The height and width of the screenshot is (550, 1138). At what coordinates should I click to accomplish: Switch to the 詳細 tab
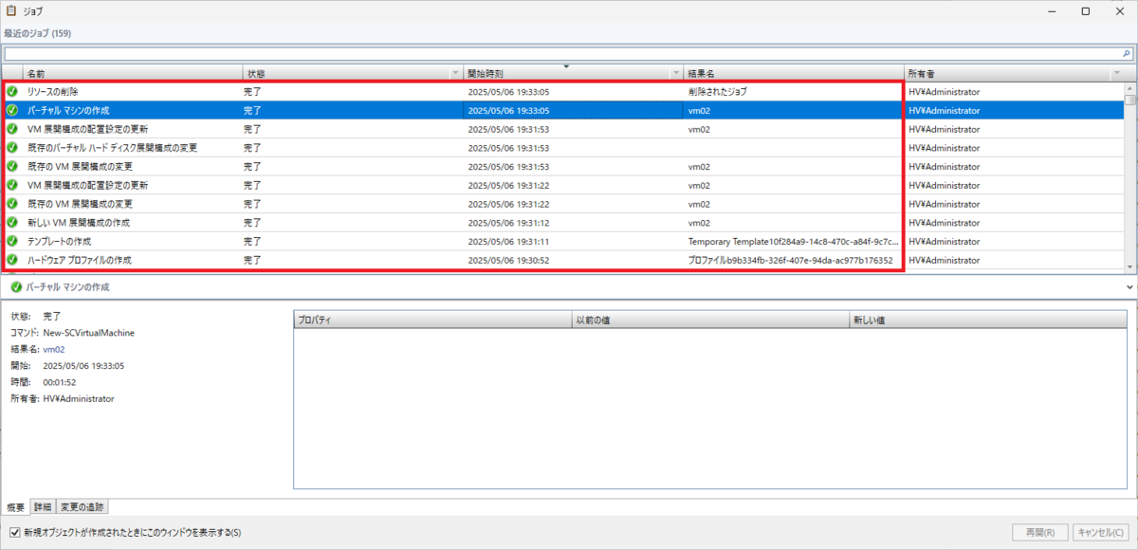click(x=43, y=506)
